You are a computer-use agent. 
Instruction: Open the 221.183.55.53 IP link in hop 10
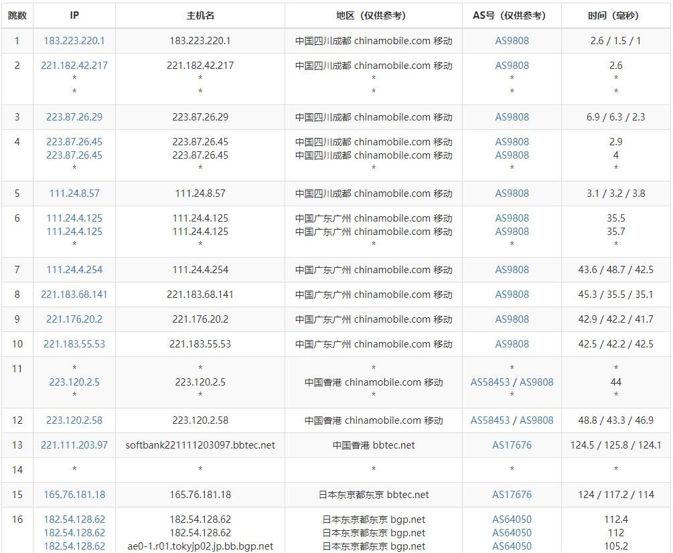click(x=74, y=344)
